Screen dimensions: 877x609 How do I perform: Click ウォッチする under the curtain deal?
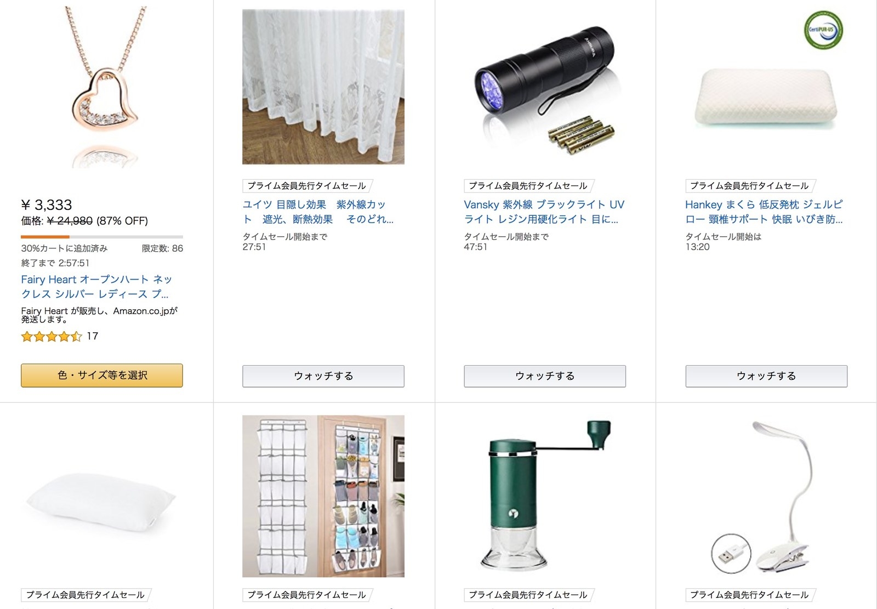click(x=323, y=376)
